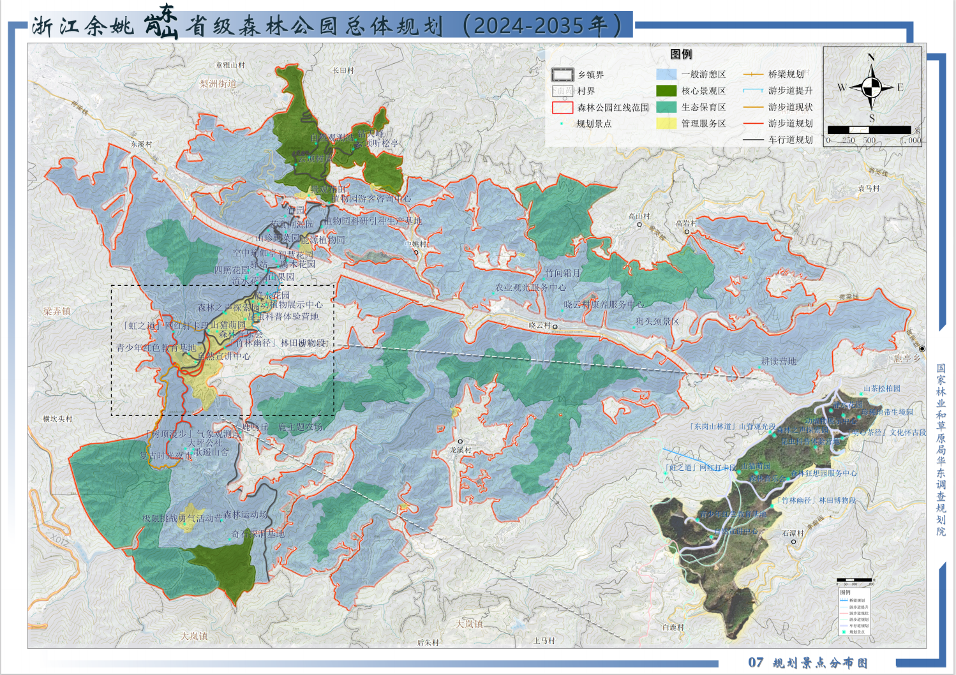956x675 pixels.
Task: Click the 上马村 village label
Action: (x=544, y=641)
